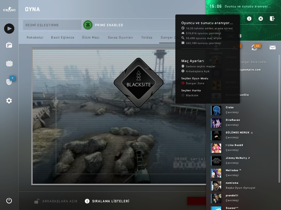Open the Play section icon in sidebar

click(9, 28)
